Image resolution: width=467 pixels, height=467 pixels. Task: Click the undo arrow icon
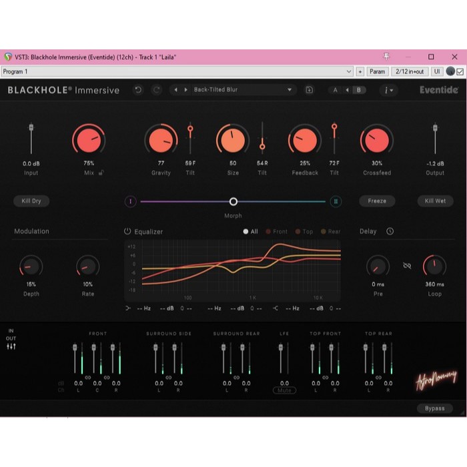coord(138,89)
